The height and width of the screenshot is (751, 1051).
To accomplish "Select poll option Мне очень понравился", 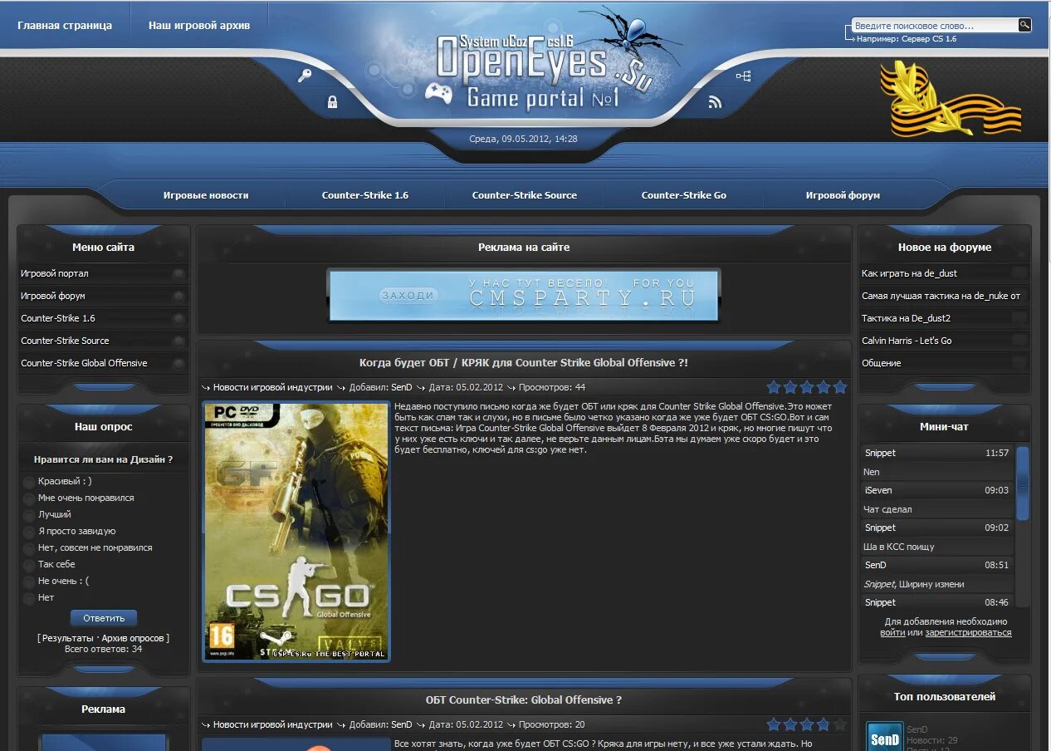I will pos(29,498).
